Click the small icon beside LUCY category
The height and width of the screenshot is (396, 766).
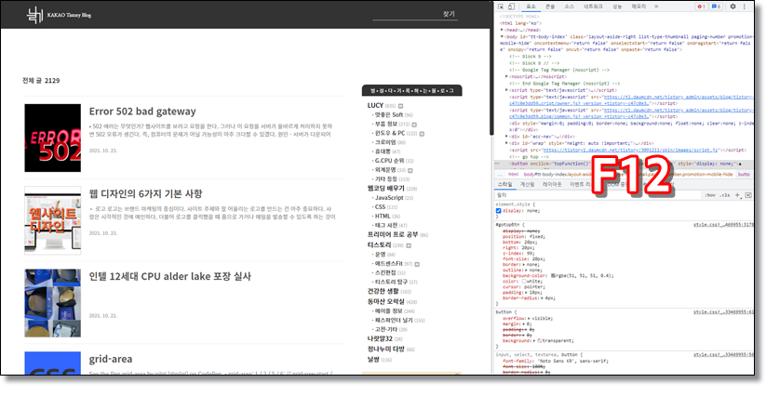coord(400,106)
